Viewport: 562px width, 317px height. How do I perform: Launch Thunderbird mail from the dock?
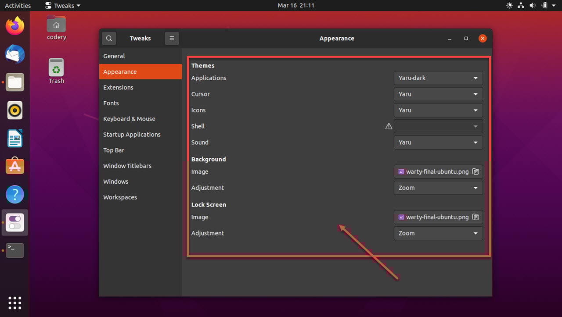coord(15,55)
